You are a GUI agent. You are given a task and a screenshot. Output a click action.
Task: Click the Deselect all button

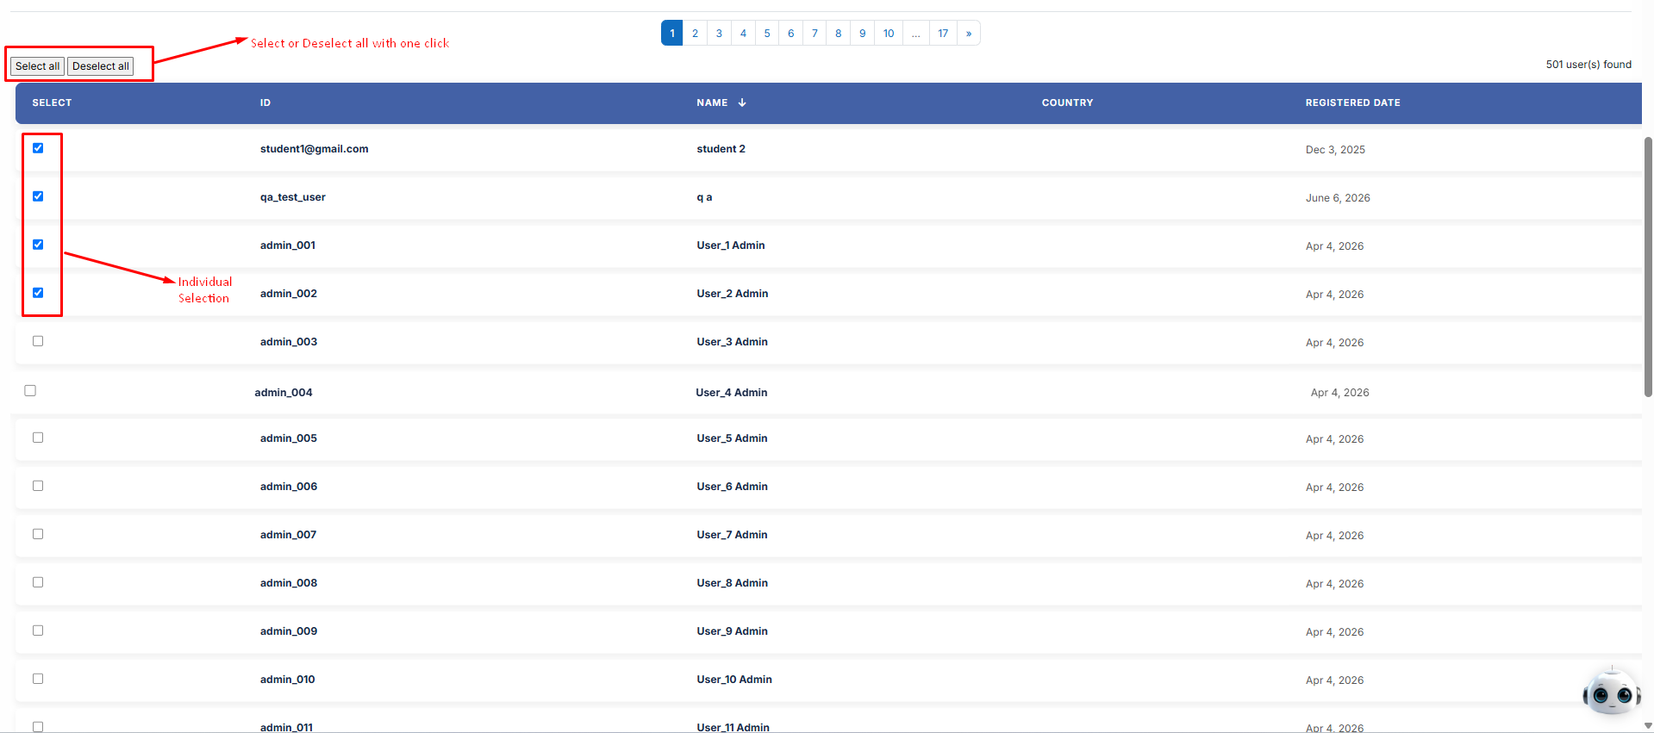(x=101, y=66)
